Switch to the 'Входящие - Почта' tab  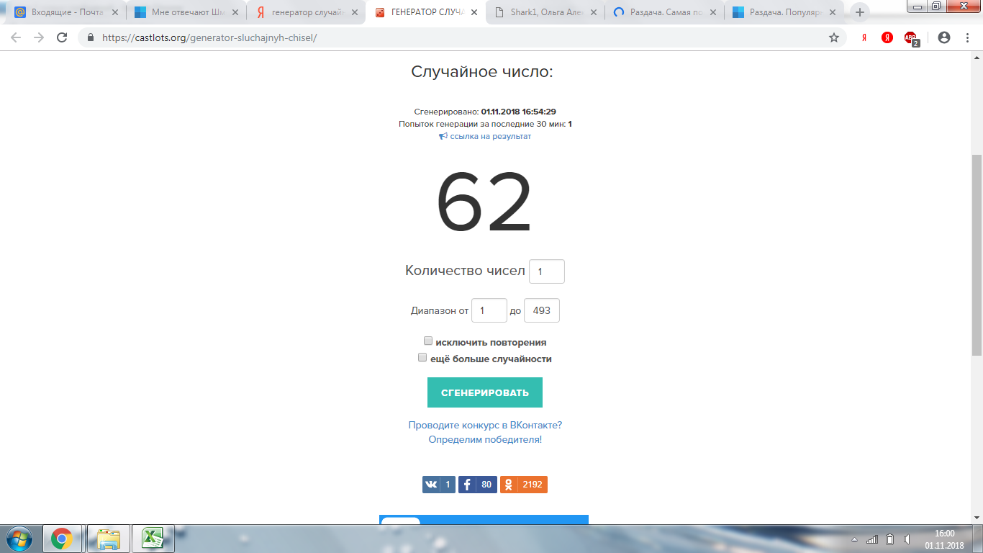pos(66,12)
